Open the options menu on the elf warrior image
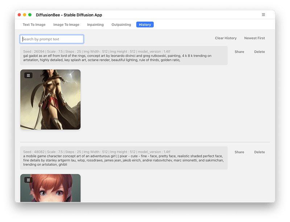The width and height of the screenshot is (290, 222). tap(28, 75)
